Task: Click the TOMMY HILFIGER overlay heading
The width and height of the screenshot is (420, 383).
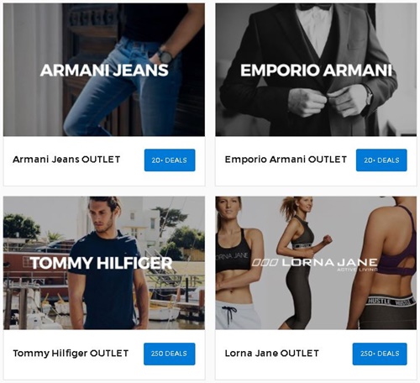Action: point(101,263)
